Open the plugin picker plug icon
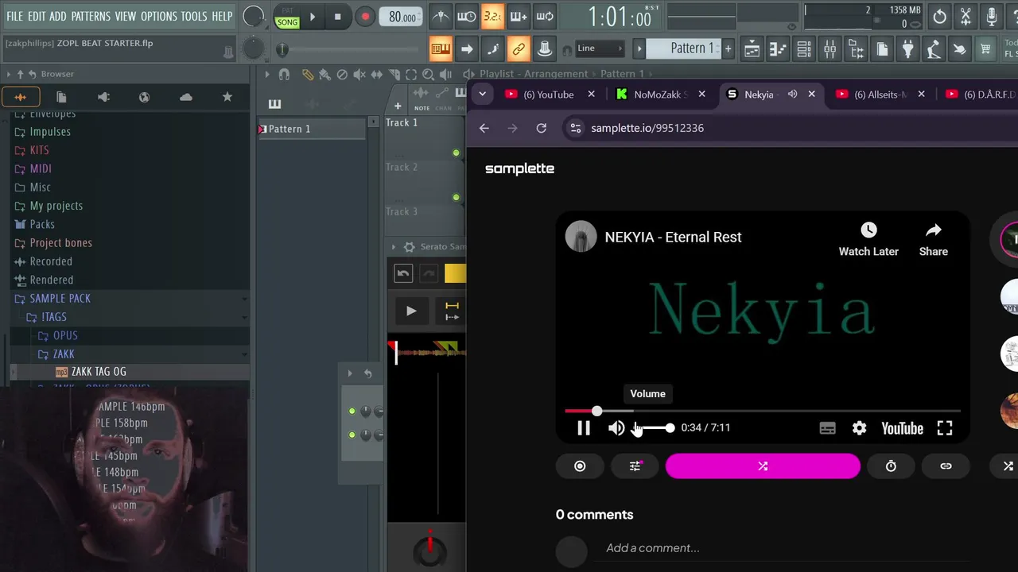 (x=907, y=49)
